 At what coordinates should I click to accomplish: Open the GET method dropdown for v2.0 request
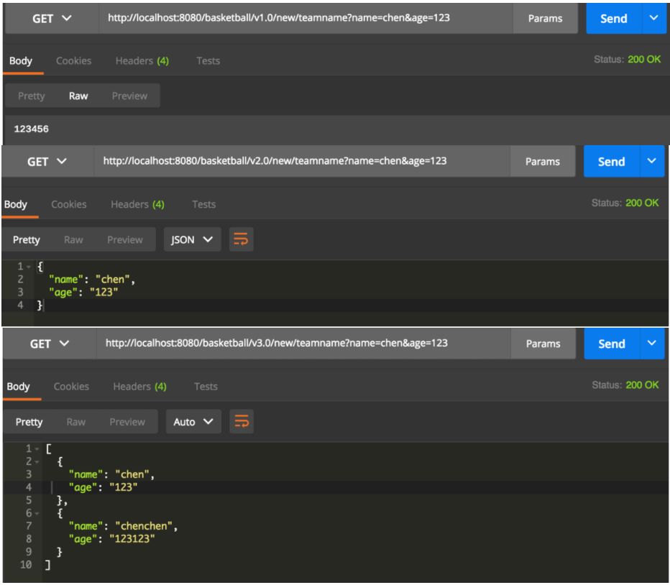[x=46, y=162]
